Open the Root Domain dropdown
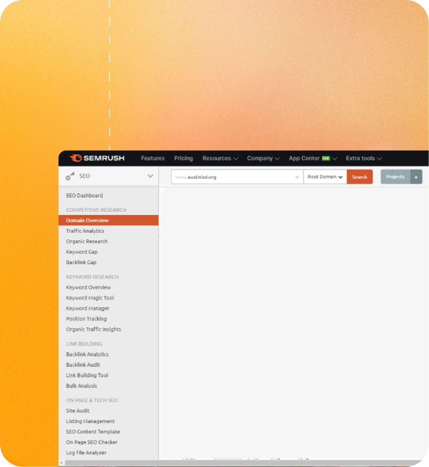Viewport: 429px width, 467px height. click(325, 177)
